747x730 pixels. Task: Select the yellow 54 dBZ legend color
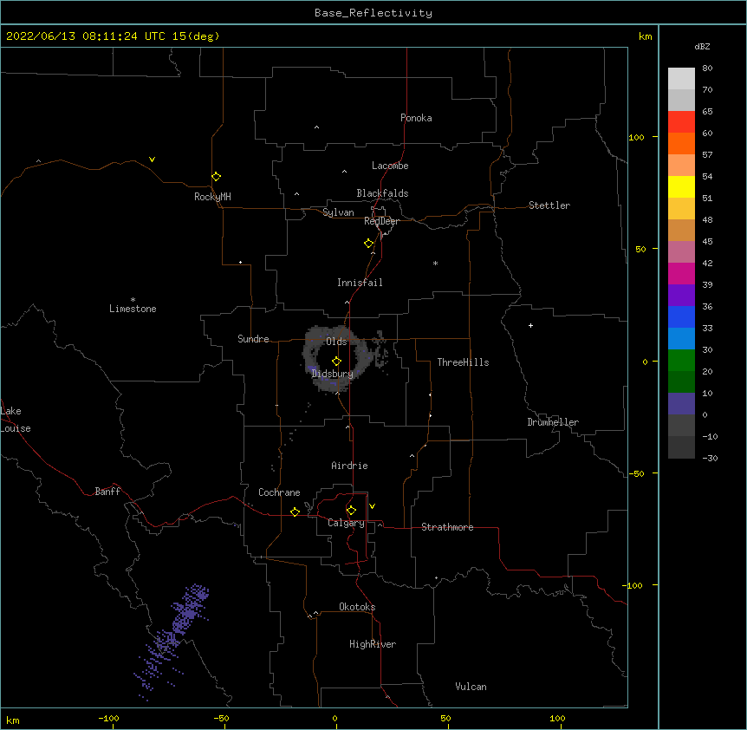681,186
